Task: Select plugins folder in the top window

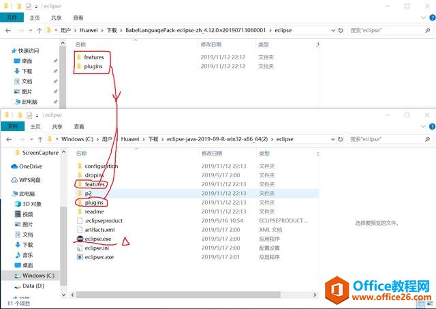Action: pyautogui.click(x=93, y=66)
